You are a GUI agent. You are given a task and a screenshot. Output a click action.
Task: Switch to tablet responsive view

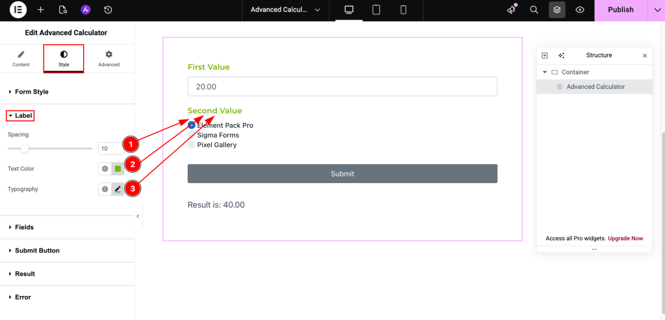tap(376, 10)
